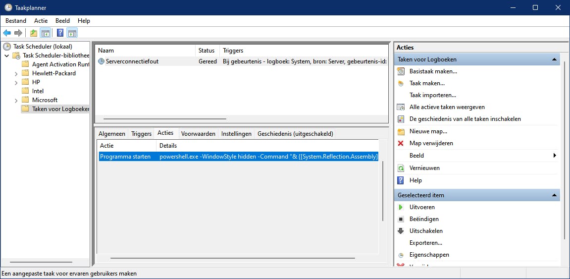Click the green Vernieuwen refresh icon

[401, 168]
